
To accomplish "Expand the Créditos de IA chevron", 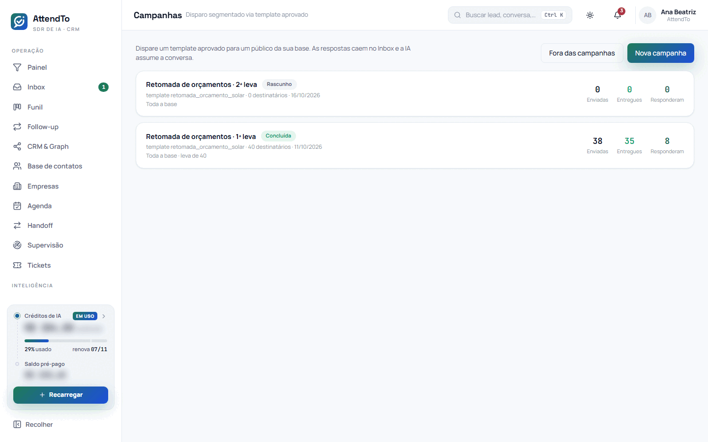I will [x=104, y=316].
